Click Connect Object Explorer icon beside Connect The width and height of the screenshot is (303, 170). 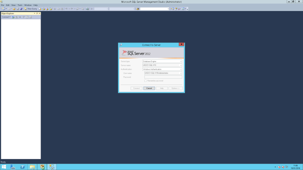[x=13, y=17]
